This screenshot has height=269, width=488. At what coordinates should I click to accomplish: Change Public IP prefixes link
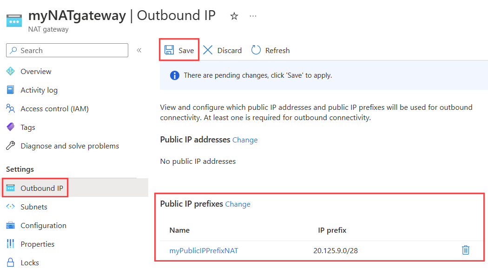[x=238, y=204]
